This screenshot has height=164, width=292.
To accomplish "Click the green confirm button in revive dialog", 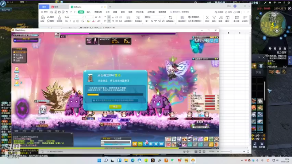I will 115,106.
